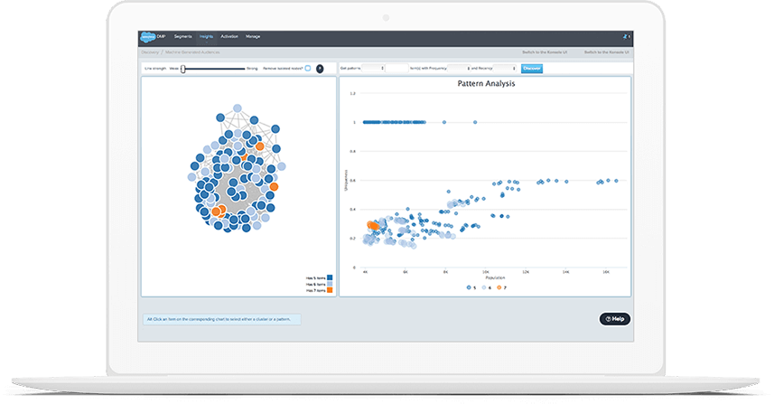774x404 pixels.
Task: Click the Salesforce DMP cloud logo
Action: 145,37
